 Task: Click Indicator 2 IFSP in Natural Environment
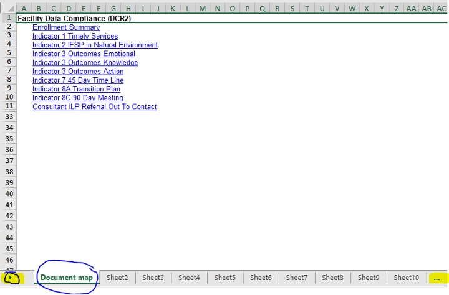click(x=95, y=45)
